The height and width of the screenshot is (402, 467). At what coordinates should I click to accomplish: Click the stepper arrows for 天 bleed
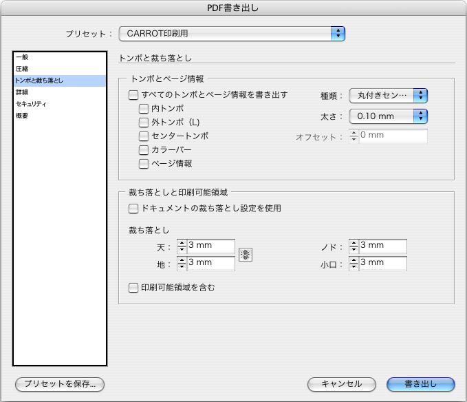pyautogui.click(x=182, y=246)
